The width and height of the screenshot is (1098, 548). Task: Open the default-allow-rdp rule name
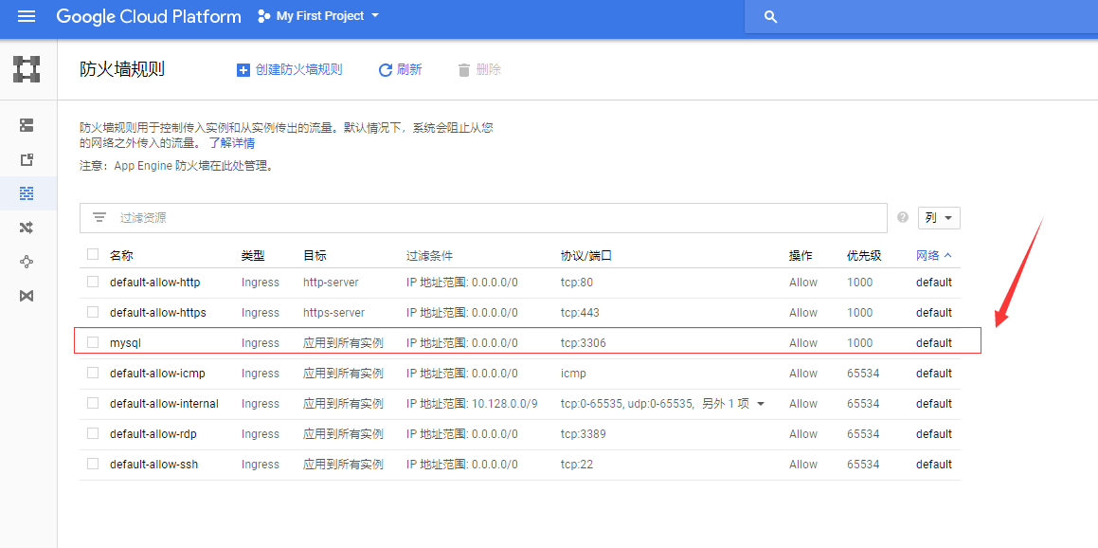pos(153,434)
